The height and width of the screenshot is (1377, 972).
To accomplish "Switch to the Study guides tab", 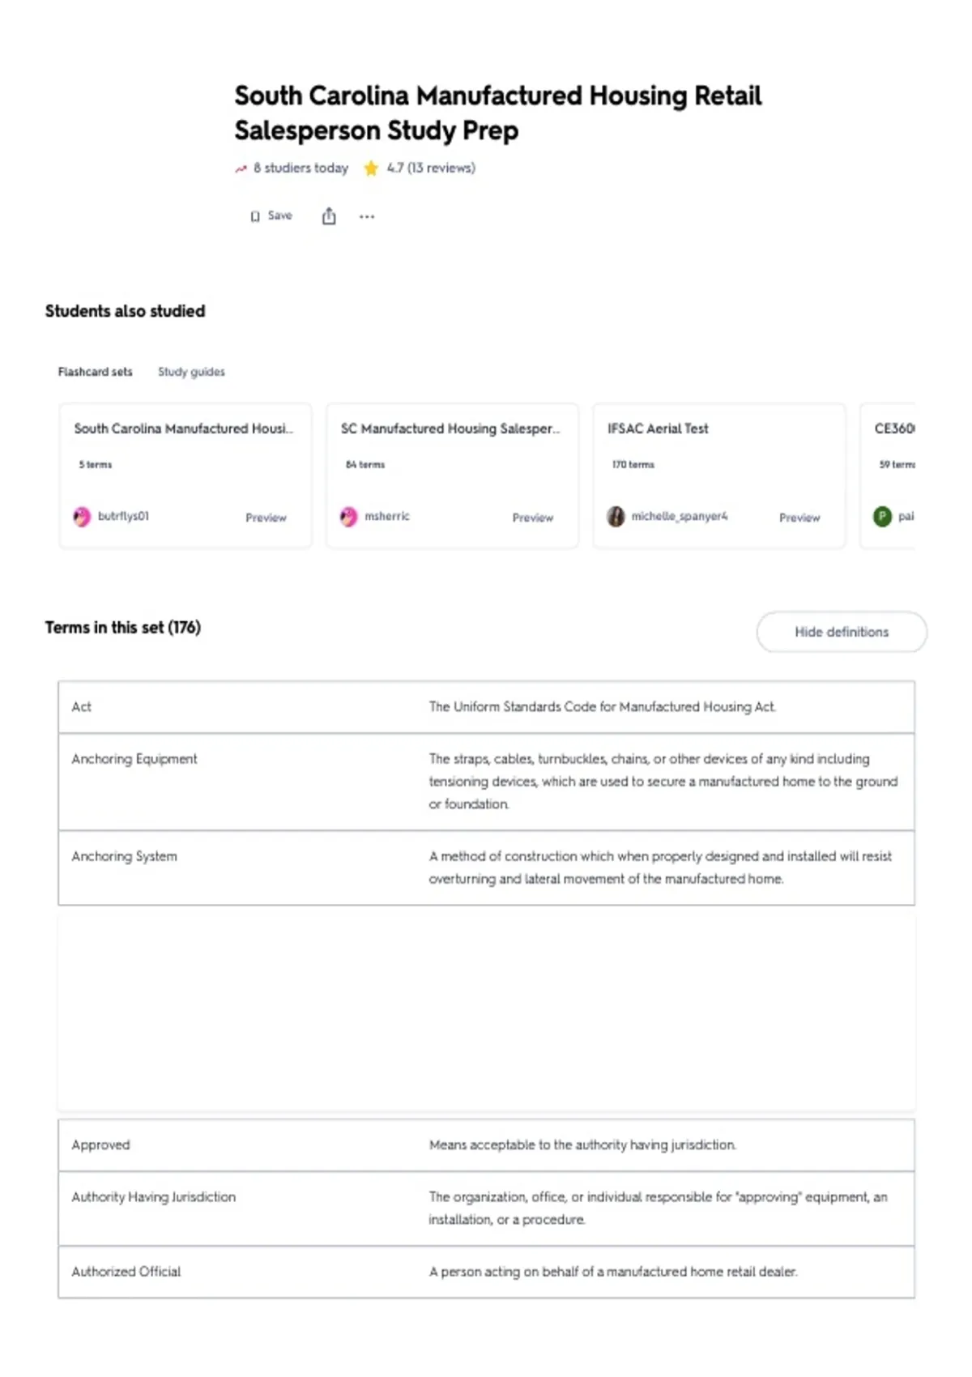I will tap(191, 372).
